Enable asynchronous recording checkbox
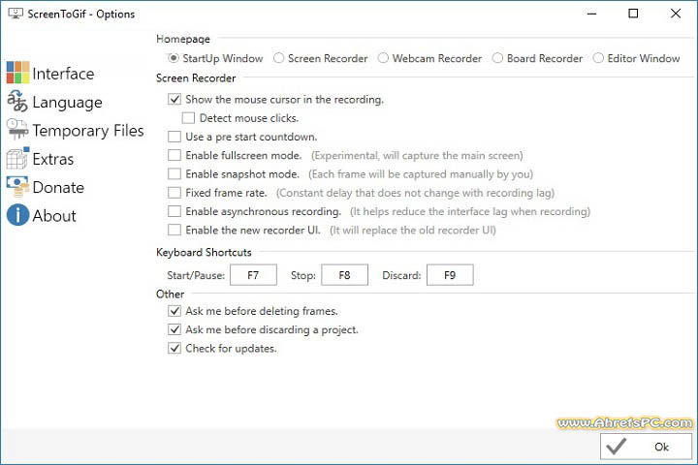 (174, 211)
